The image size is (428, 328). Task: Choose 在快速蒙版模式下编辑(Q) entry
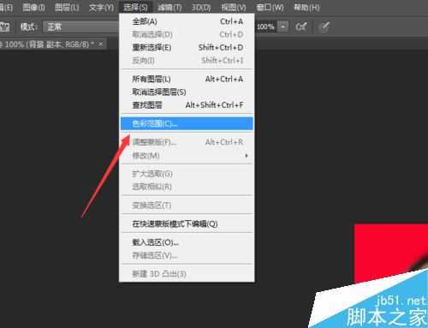pos(187,224)
